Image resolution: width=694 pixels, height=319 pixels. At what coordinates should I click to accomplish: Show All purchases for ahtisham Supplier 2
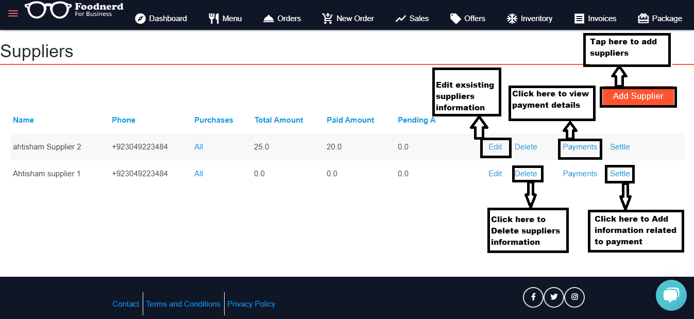pyautogui.click(x=198, y=147)
